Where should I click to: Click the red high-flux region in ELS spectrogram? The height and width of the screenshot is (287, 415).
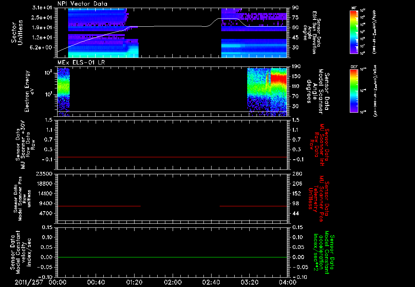point(278,79)
